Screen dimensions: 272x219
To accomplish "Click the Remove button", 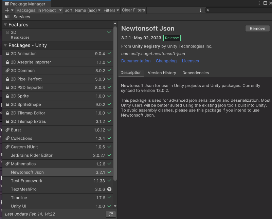I will coord(257,28).
